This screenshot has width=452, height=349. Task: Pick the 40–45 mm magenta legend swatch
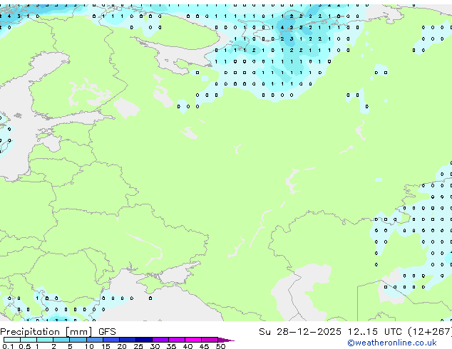tap(193, 340)
